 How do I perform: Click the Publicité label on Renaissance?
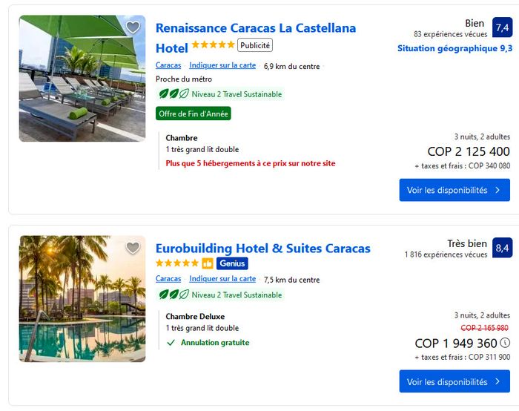pos(254,45)
